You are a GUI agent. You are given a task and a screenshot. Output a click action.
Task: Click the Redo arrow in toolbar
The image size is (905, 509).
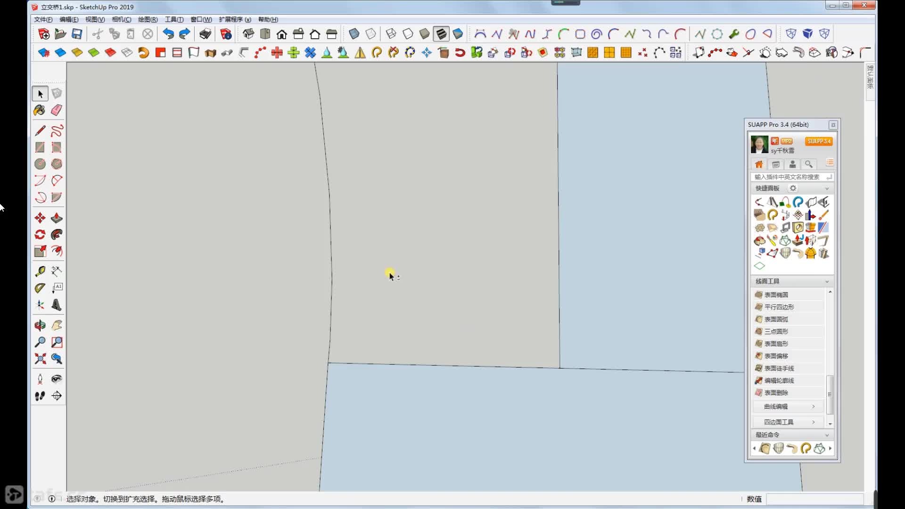click(x=185, y=34)
